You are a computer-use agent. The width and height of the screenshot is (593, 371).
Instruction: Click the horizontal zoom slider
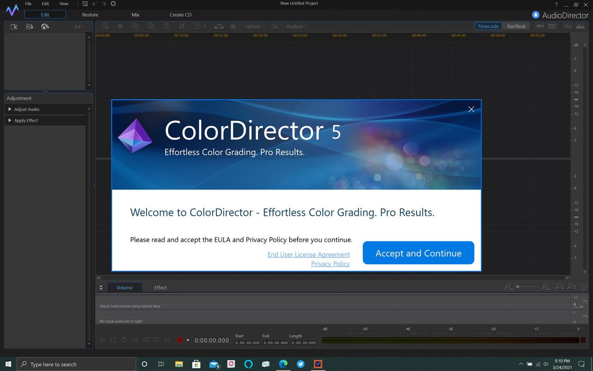(528, 287)
